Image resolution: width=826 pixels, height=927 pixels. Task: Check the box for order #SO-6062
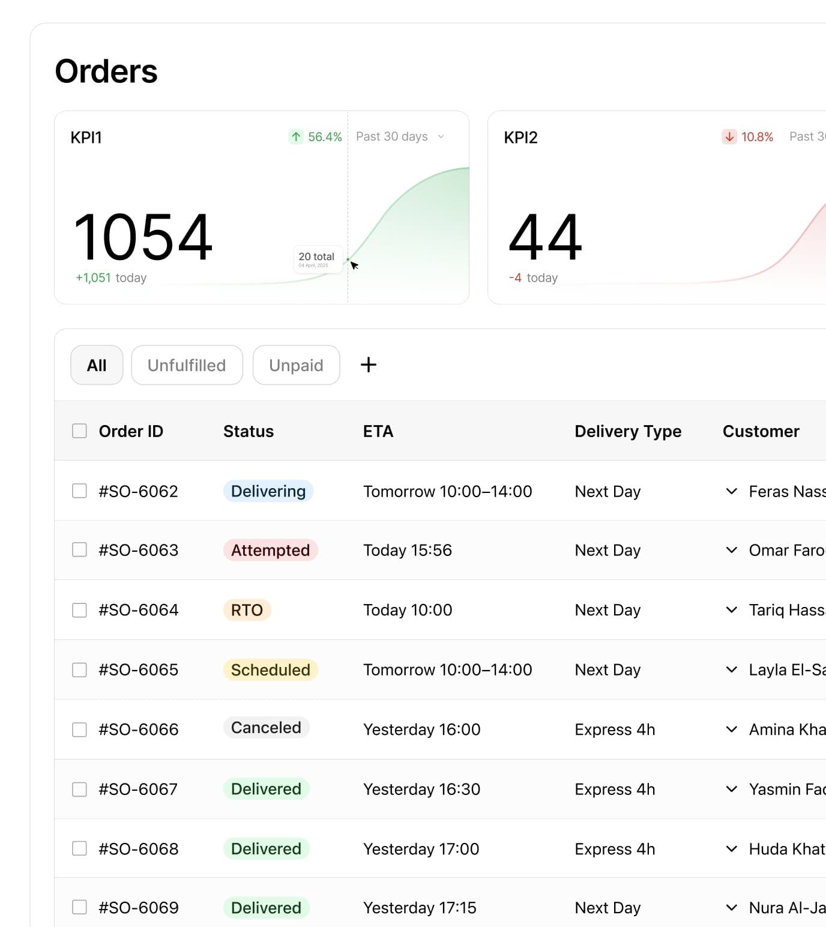(79, 491)
